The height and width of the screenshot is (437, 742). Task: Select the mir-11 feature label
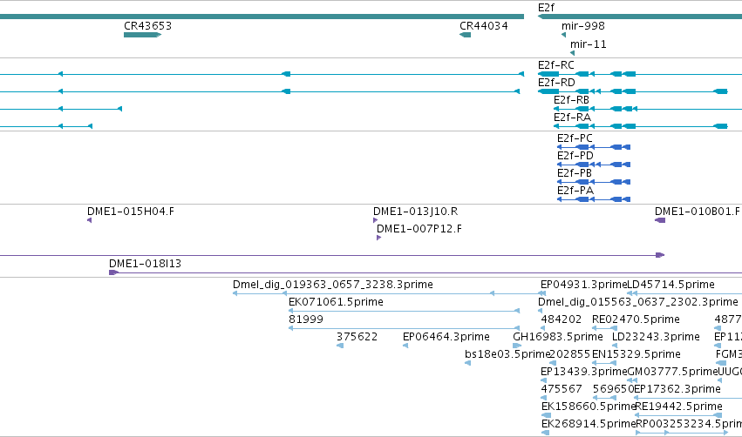pyautogui.click(x=589, y=44)
